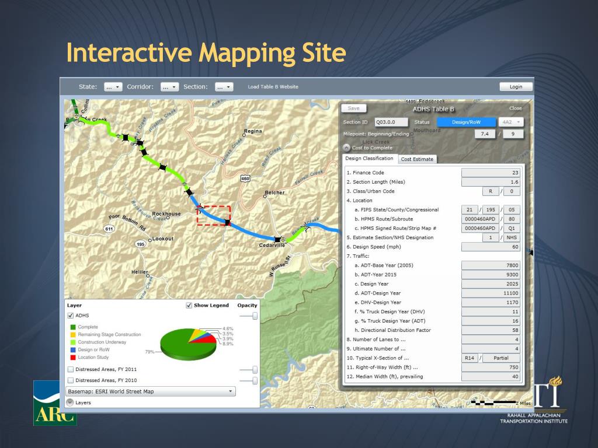Click Construction Underway light green swatch

[73, 342]
